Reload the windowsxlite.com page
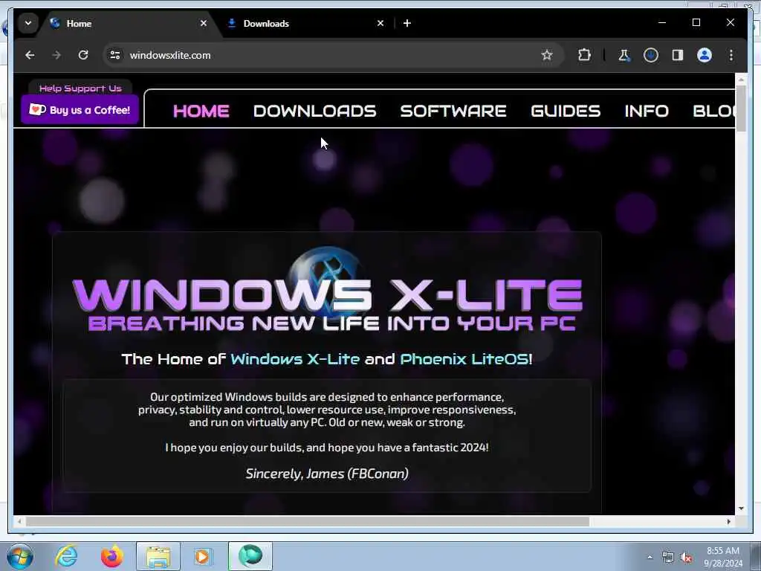This screenshot has height=571, width=761. pyautogui.click(x=83, y=55)
